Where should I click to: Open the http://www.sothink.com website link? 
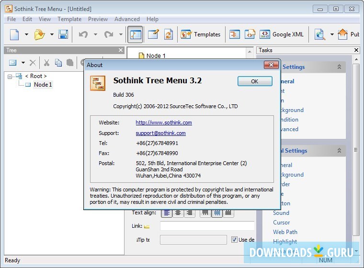pos(164,123)
